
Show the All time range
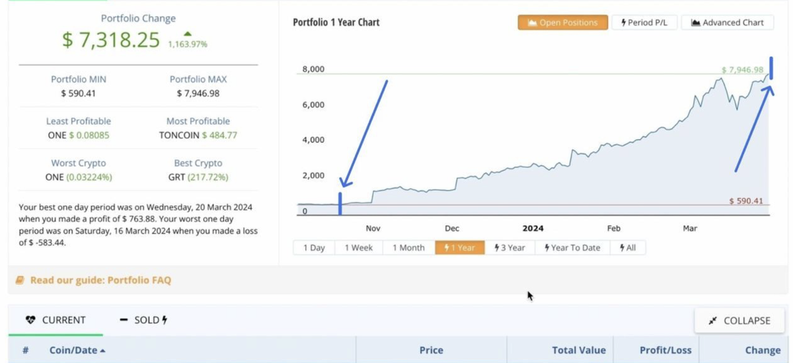pyautogui.click(x=627, y=248)
